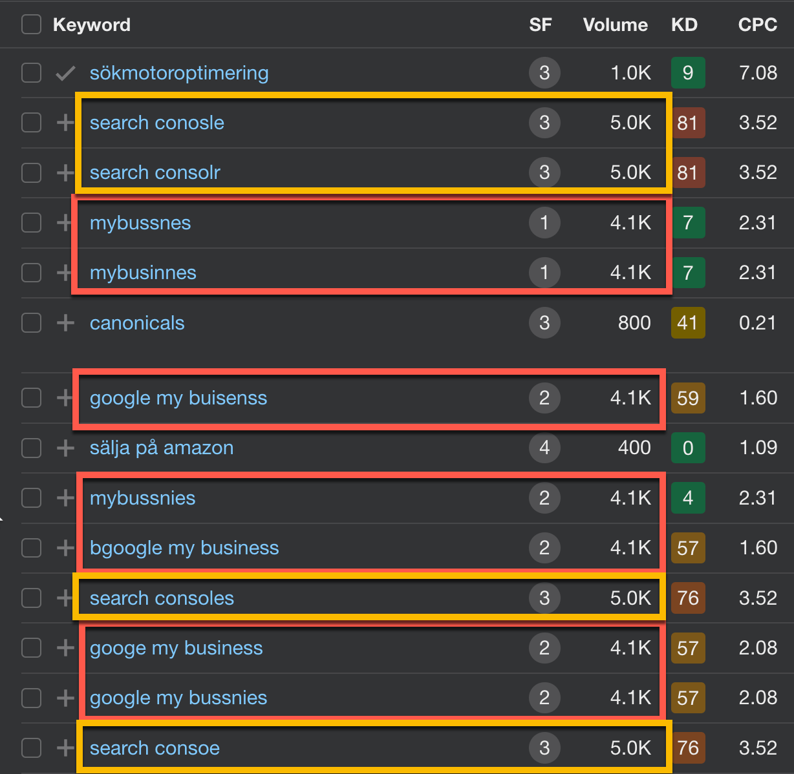The height and width of the screenshot is (774, 794).
Task: Click the checkmark icon next to "sökmotoroptimering"
Action: (x=65, y=72)
